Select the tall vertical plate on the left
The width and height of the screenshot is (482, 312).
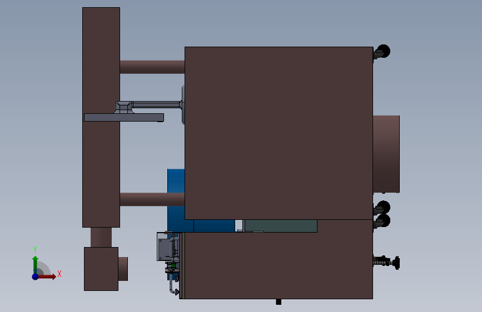[101, 117]
